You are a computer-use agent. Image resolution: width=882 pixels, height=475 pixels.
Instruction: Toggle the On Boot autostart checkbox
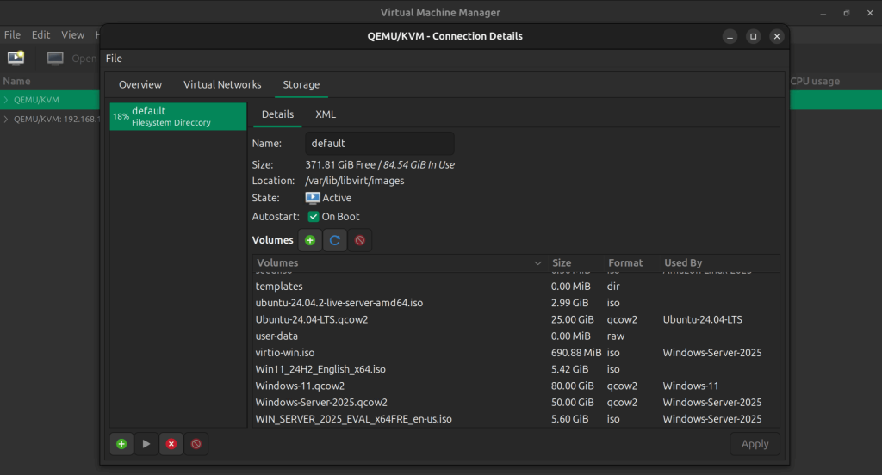click(314, 217)
